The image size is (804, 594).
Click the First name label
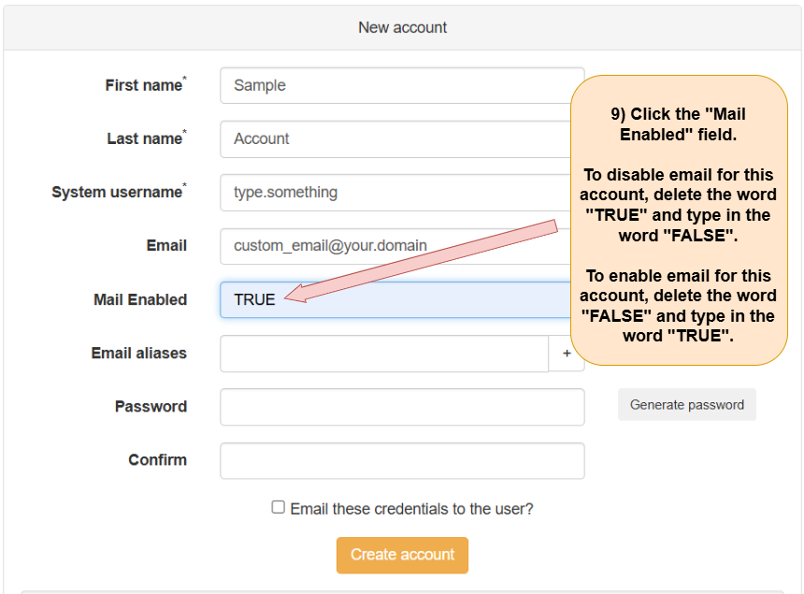pyautogui.click(x=144, y=85)
